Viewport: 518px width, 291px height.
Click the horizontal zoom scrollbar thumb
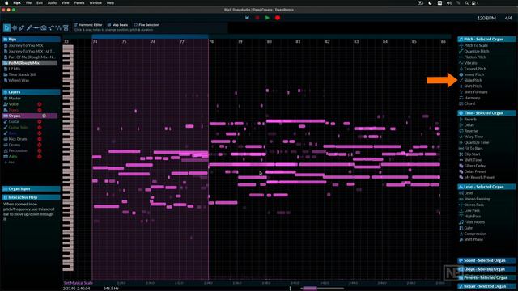[x=310, y=289]
